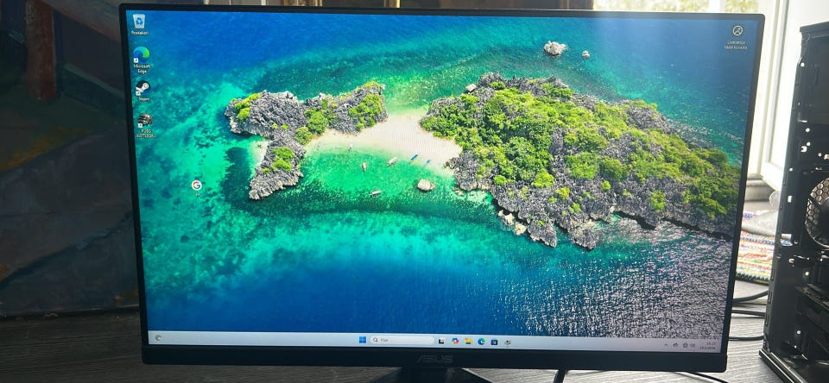Open File Explorer from the taskbar
The width and height of the screenshot is (829, 383).
click(468, 342)
